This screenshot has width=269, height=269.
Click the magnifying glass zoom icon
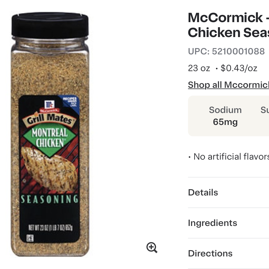tap(152, 247)
